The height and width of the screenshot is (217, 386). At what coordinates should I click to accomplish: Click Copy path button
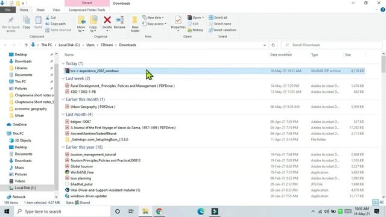click(x=55, y=24)
